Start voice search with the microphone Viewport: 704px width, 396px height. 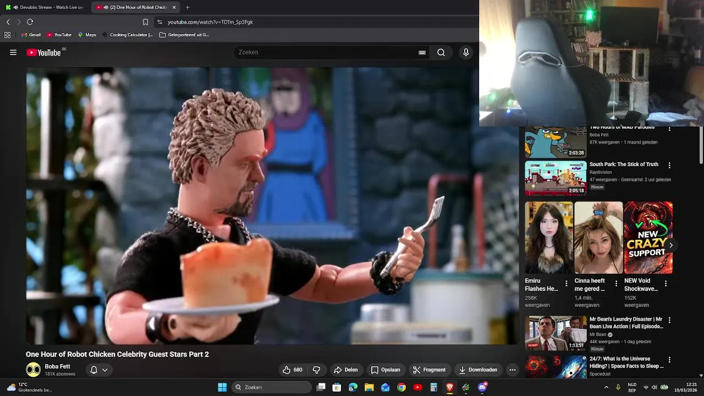point(466,52)
